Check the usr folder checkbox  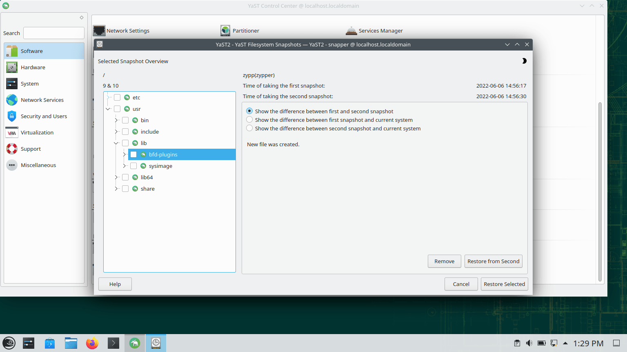pyautogui.click(x=117, y=109)
